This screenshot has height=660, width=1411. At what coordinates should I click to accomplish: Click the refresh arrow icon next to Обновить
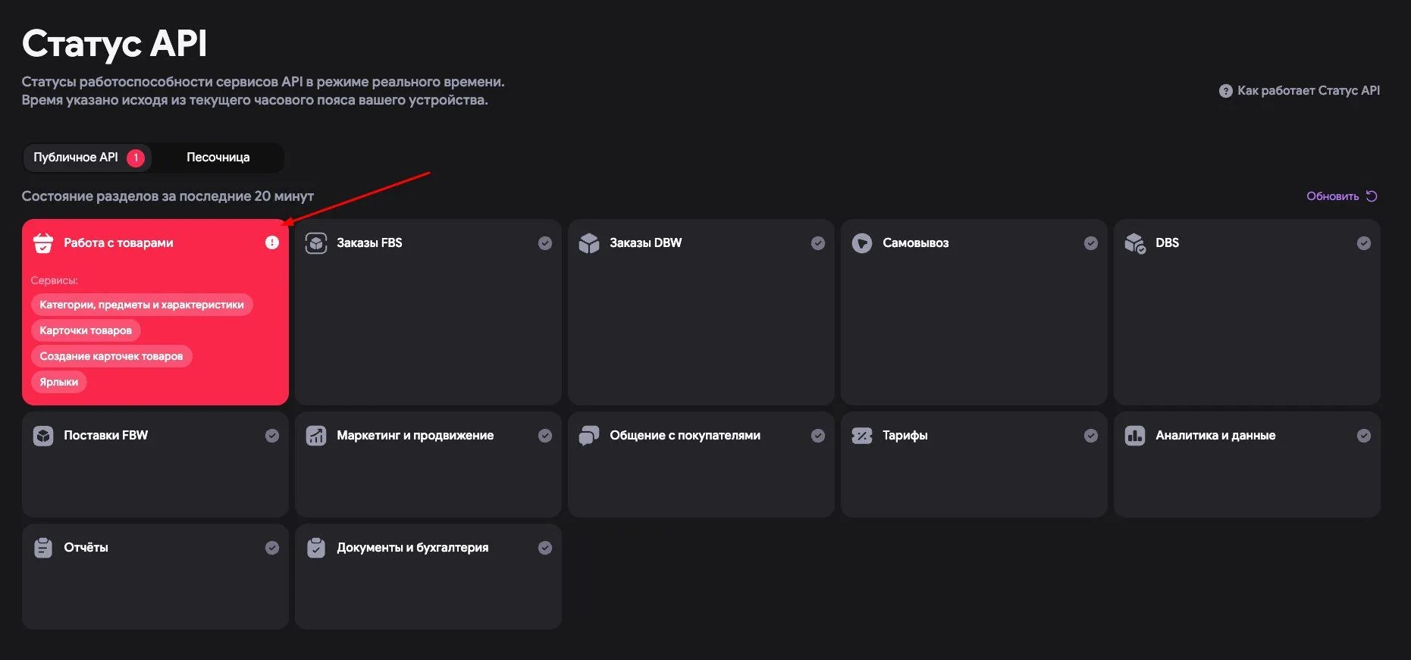1372,196
